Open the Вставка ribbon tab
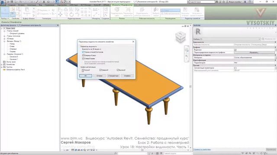The width and height of the screenshot is (277, 155). pyautogui.click(x=21, y=5)
